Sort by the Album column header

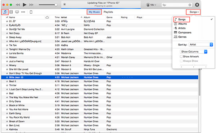click(87, 17)
